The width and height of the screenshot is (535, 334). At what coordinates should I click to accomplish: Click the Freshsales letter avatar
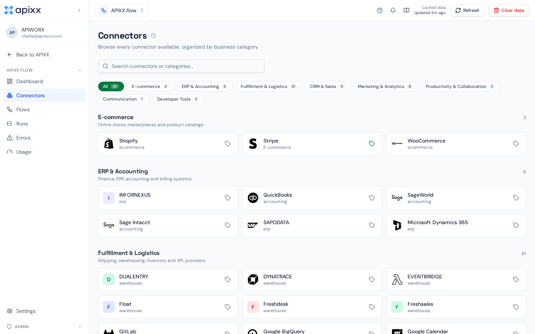point(397,307)
